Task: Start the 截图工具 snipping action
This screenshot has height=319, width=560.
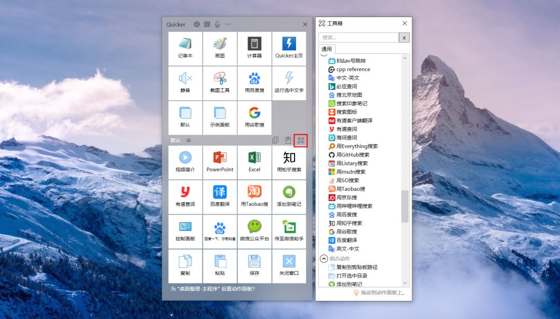Action: [x=220, y=83]
